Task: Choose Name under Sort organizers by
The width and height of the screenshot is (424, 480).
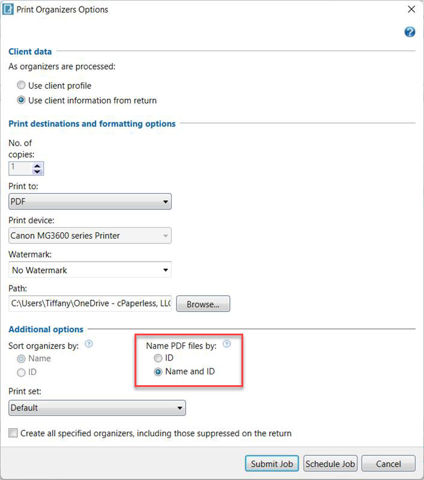Action: coord(21,358)
